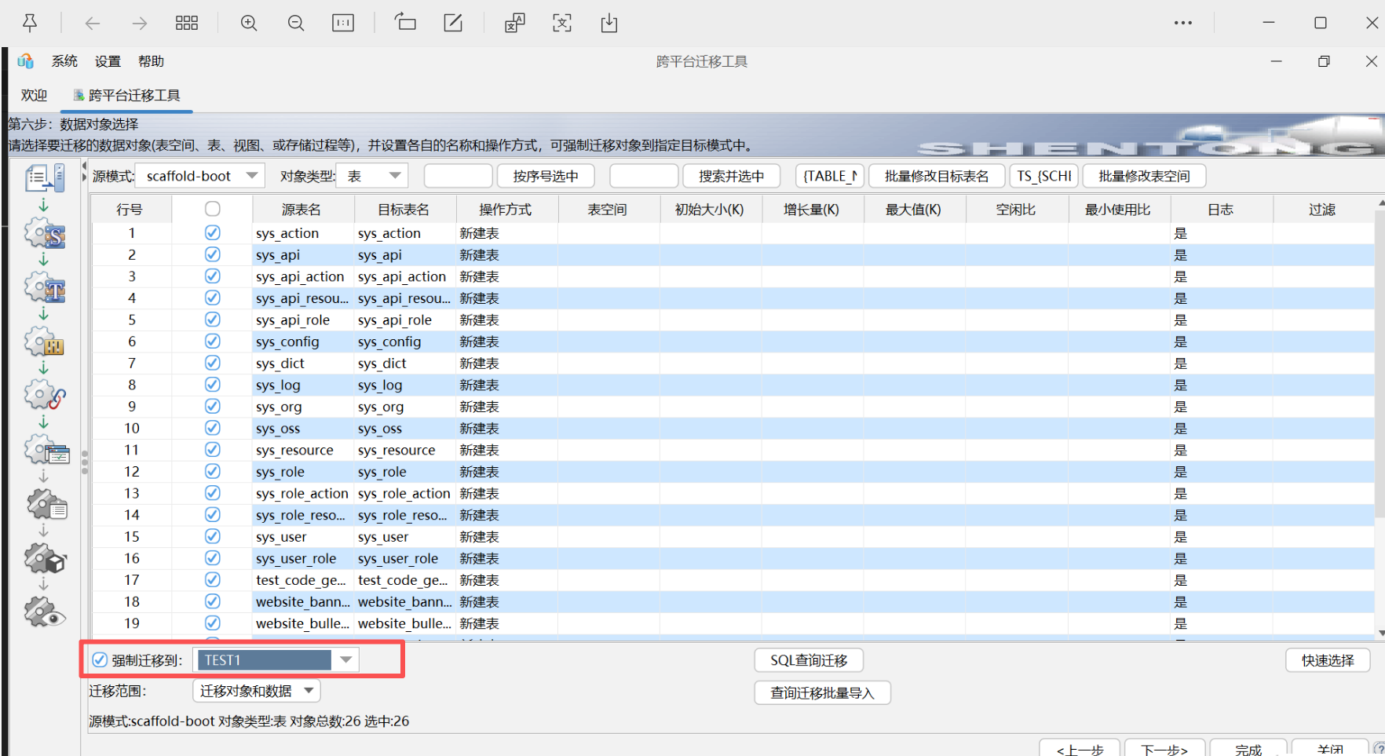Click the SQL查询迁移 button
This screenshot has height=756, width=1385.
[x=809, y=660]
